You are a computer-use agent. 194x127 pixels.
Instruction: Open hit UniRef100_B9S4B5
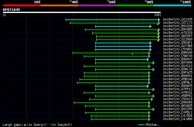178,29
